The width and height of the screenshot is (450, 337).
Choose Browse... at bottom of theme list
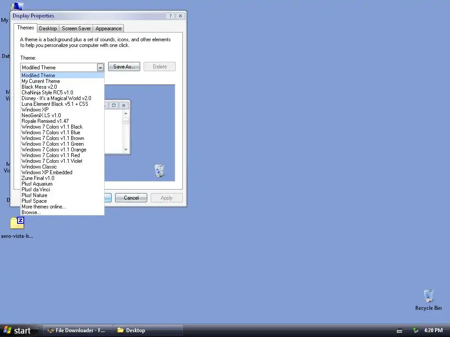click(62, 213)
